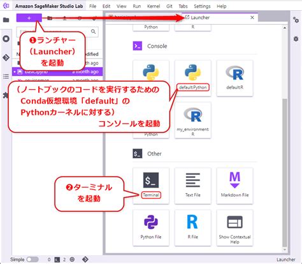
Task: Open Property Inspector gears icon on right
Action: [x=296, y=20]
